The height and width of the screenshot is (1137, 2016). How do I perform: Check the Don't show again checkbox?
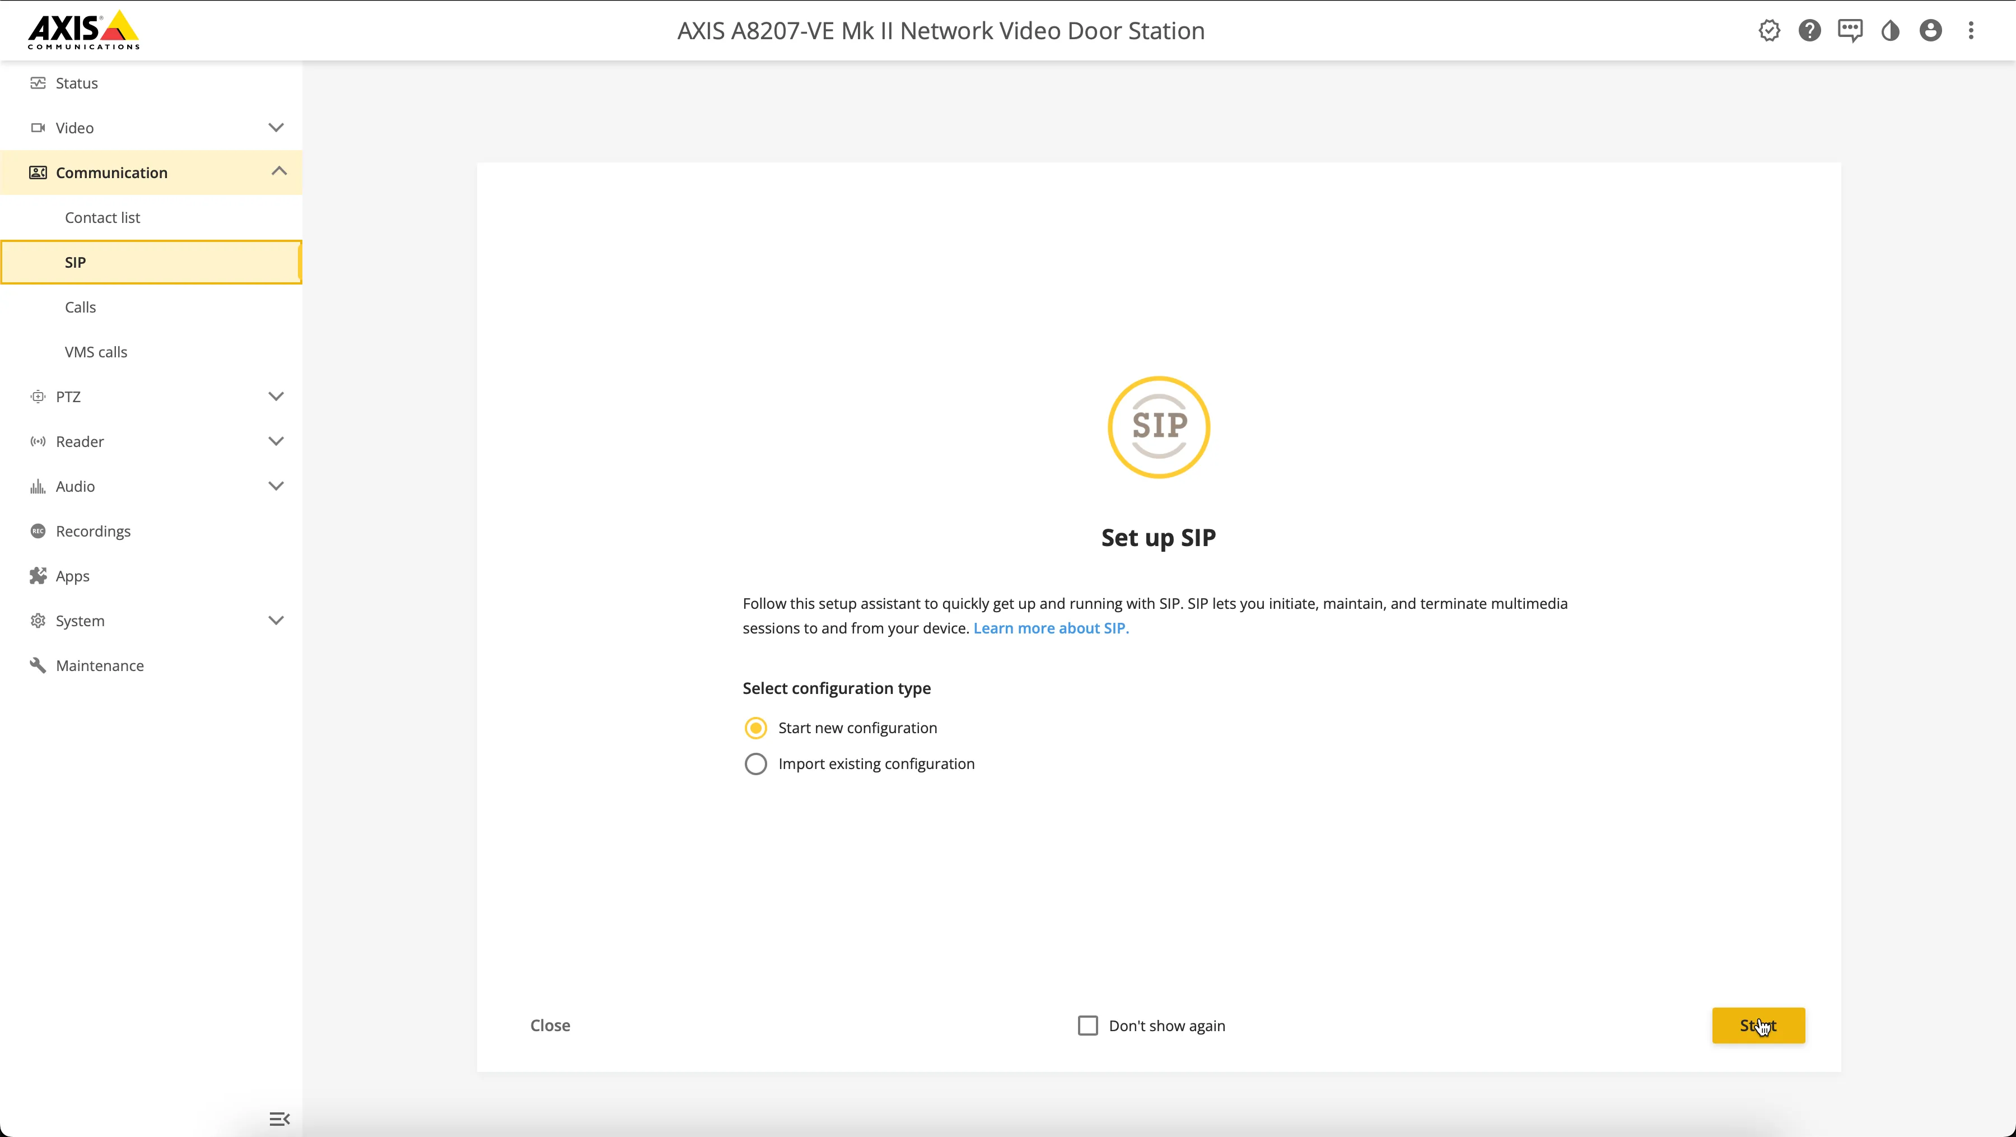point(1088,1025)
